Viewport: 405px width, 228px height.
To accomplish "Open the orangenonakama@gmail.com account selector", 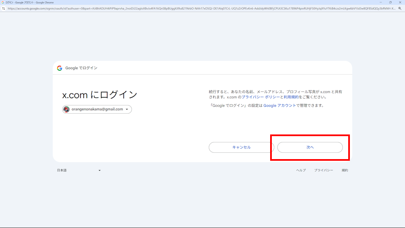I will [97, 109].
